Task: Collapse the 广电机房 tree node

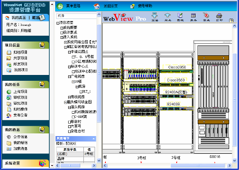Action: pos(70,77)
